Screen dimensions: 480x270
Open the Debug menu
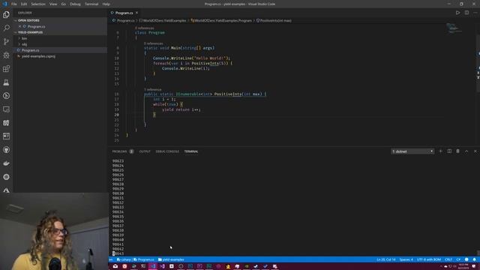click(x=75, y=4)
